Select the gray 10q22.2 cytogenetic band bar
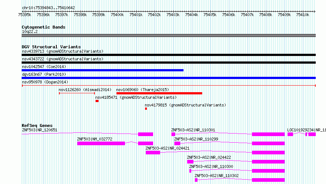326x184 pixels. pos(168,35)
